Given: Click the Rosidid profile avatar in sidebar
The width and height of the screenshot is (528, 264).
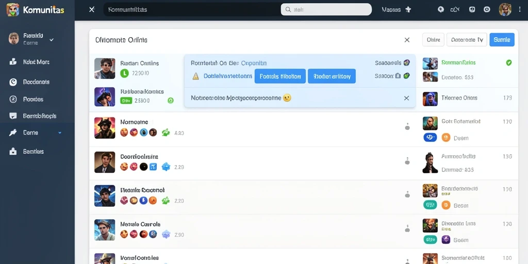Looking at the screenshot, I should tap(13, 38).
